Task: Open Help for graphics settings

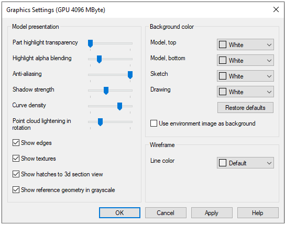Action: click(x=258, y=212)
